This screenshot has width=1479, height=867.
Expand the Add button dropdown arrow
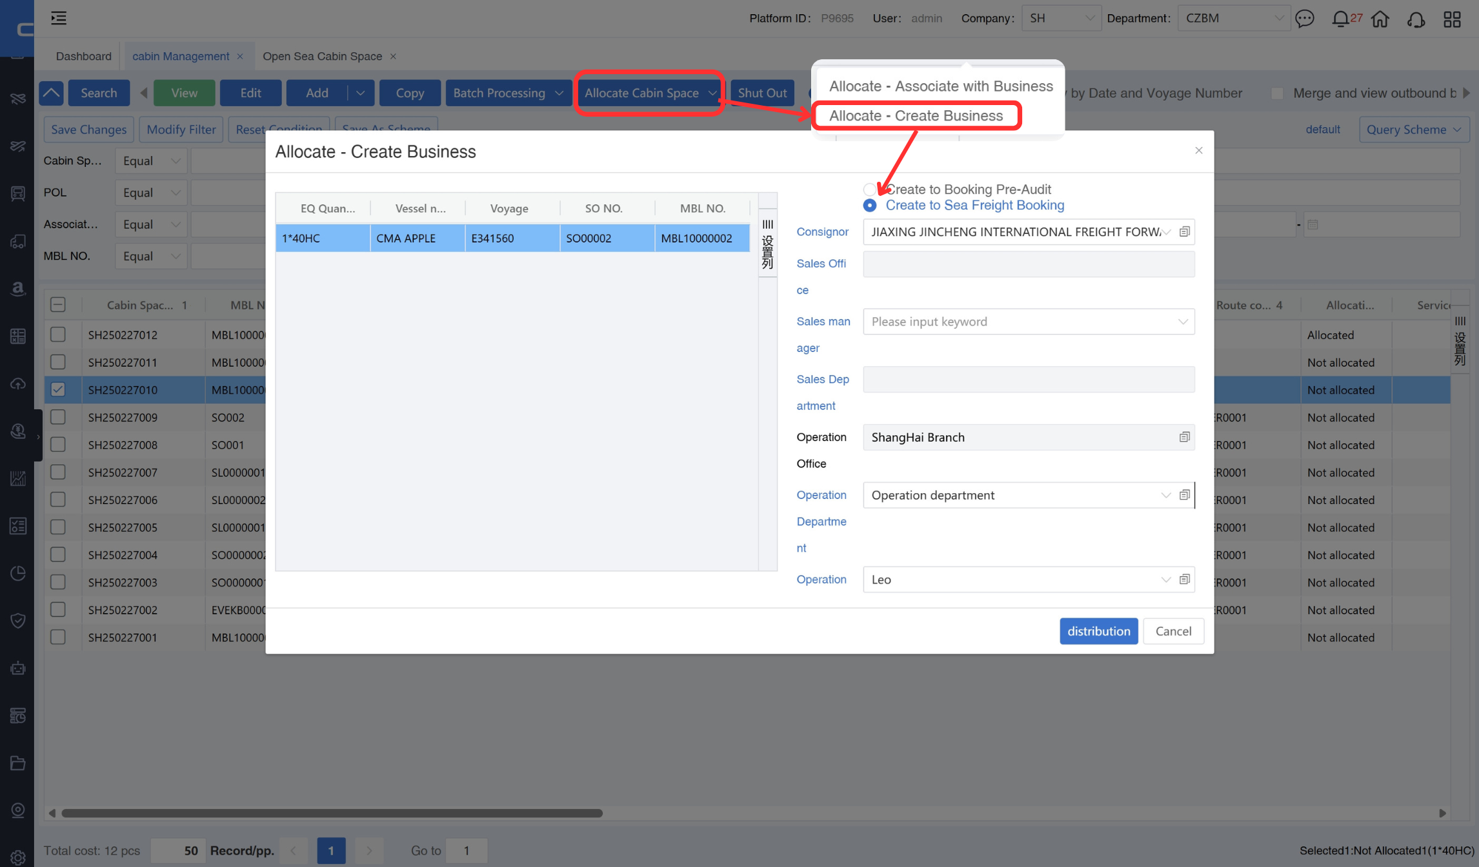coord(361,93)
